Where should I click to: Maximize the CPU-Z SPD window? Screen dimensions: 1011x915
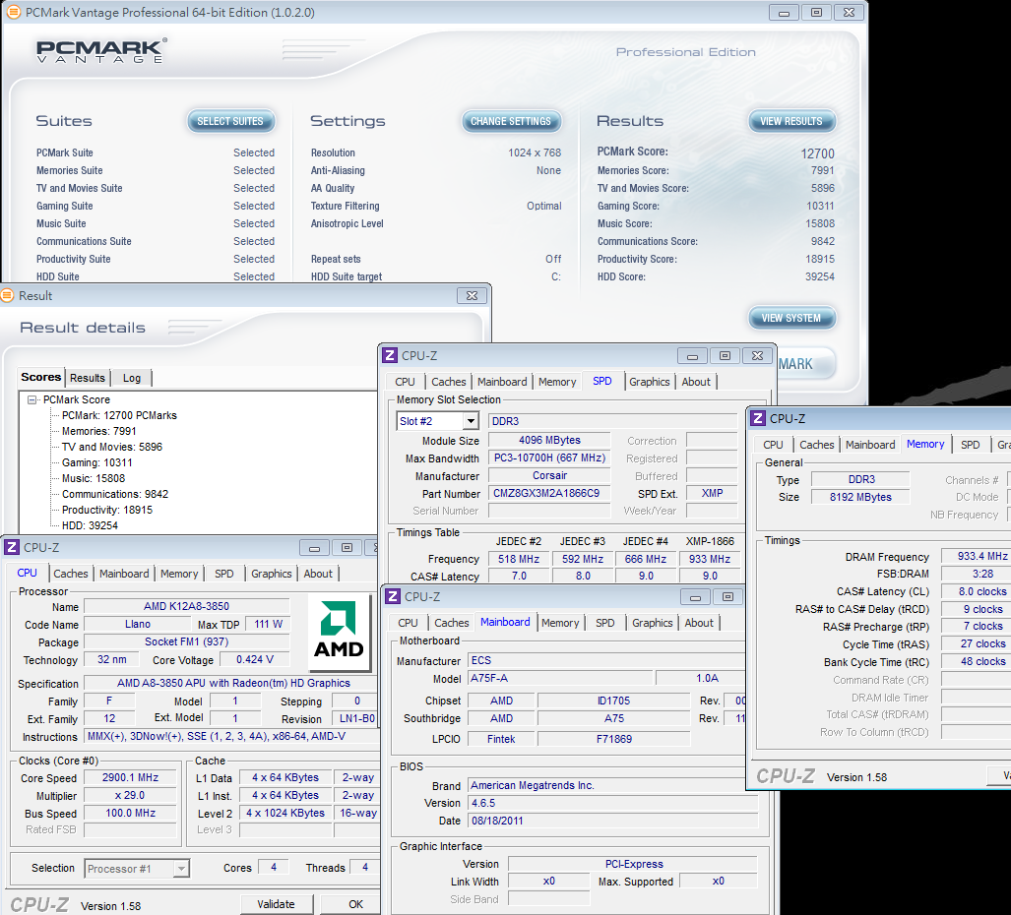pyautogui.click(x=725, y=356)
